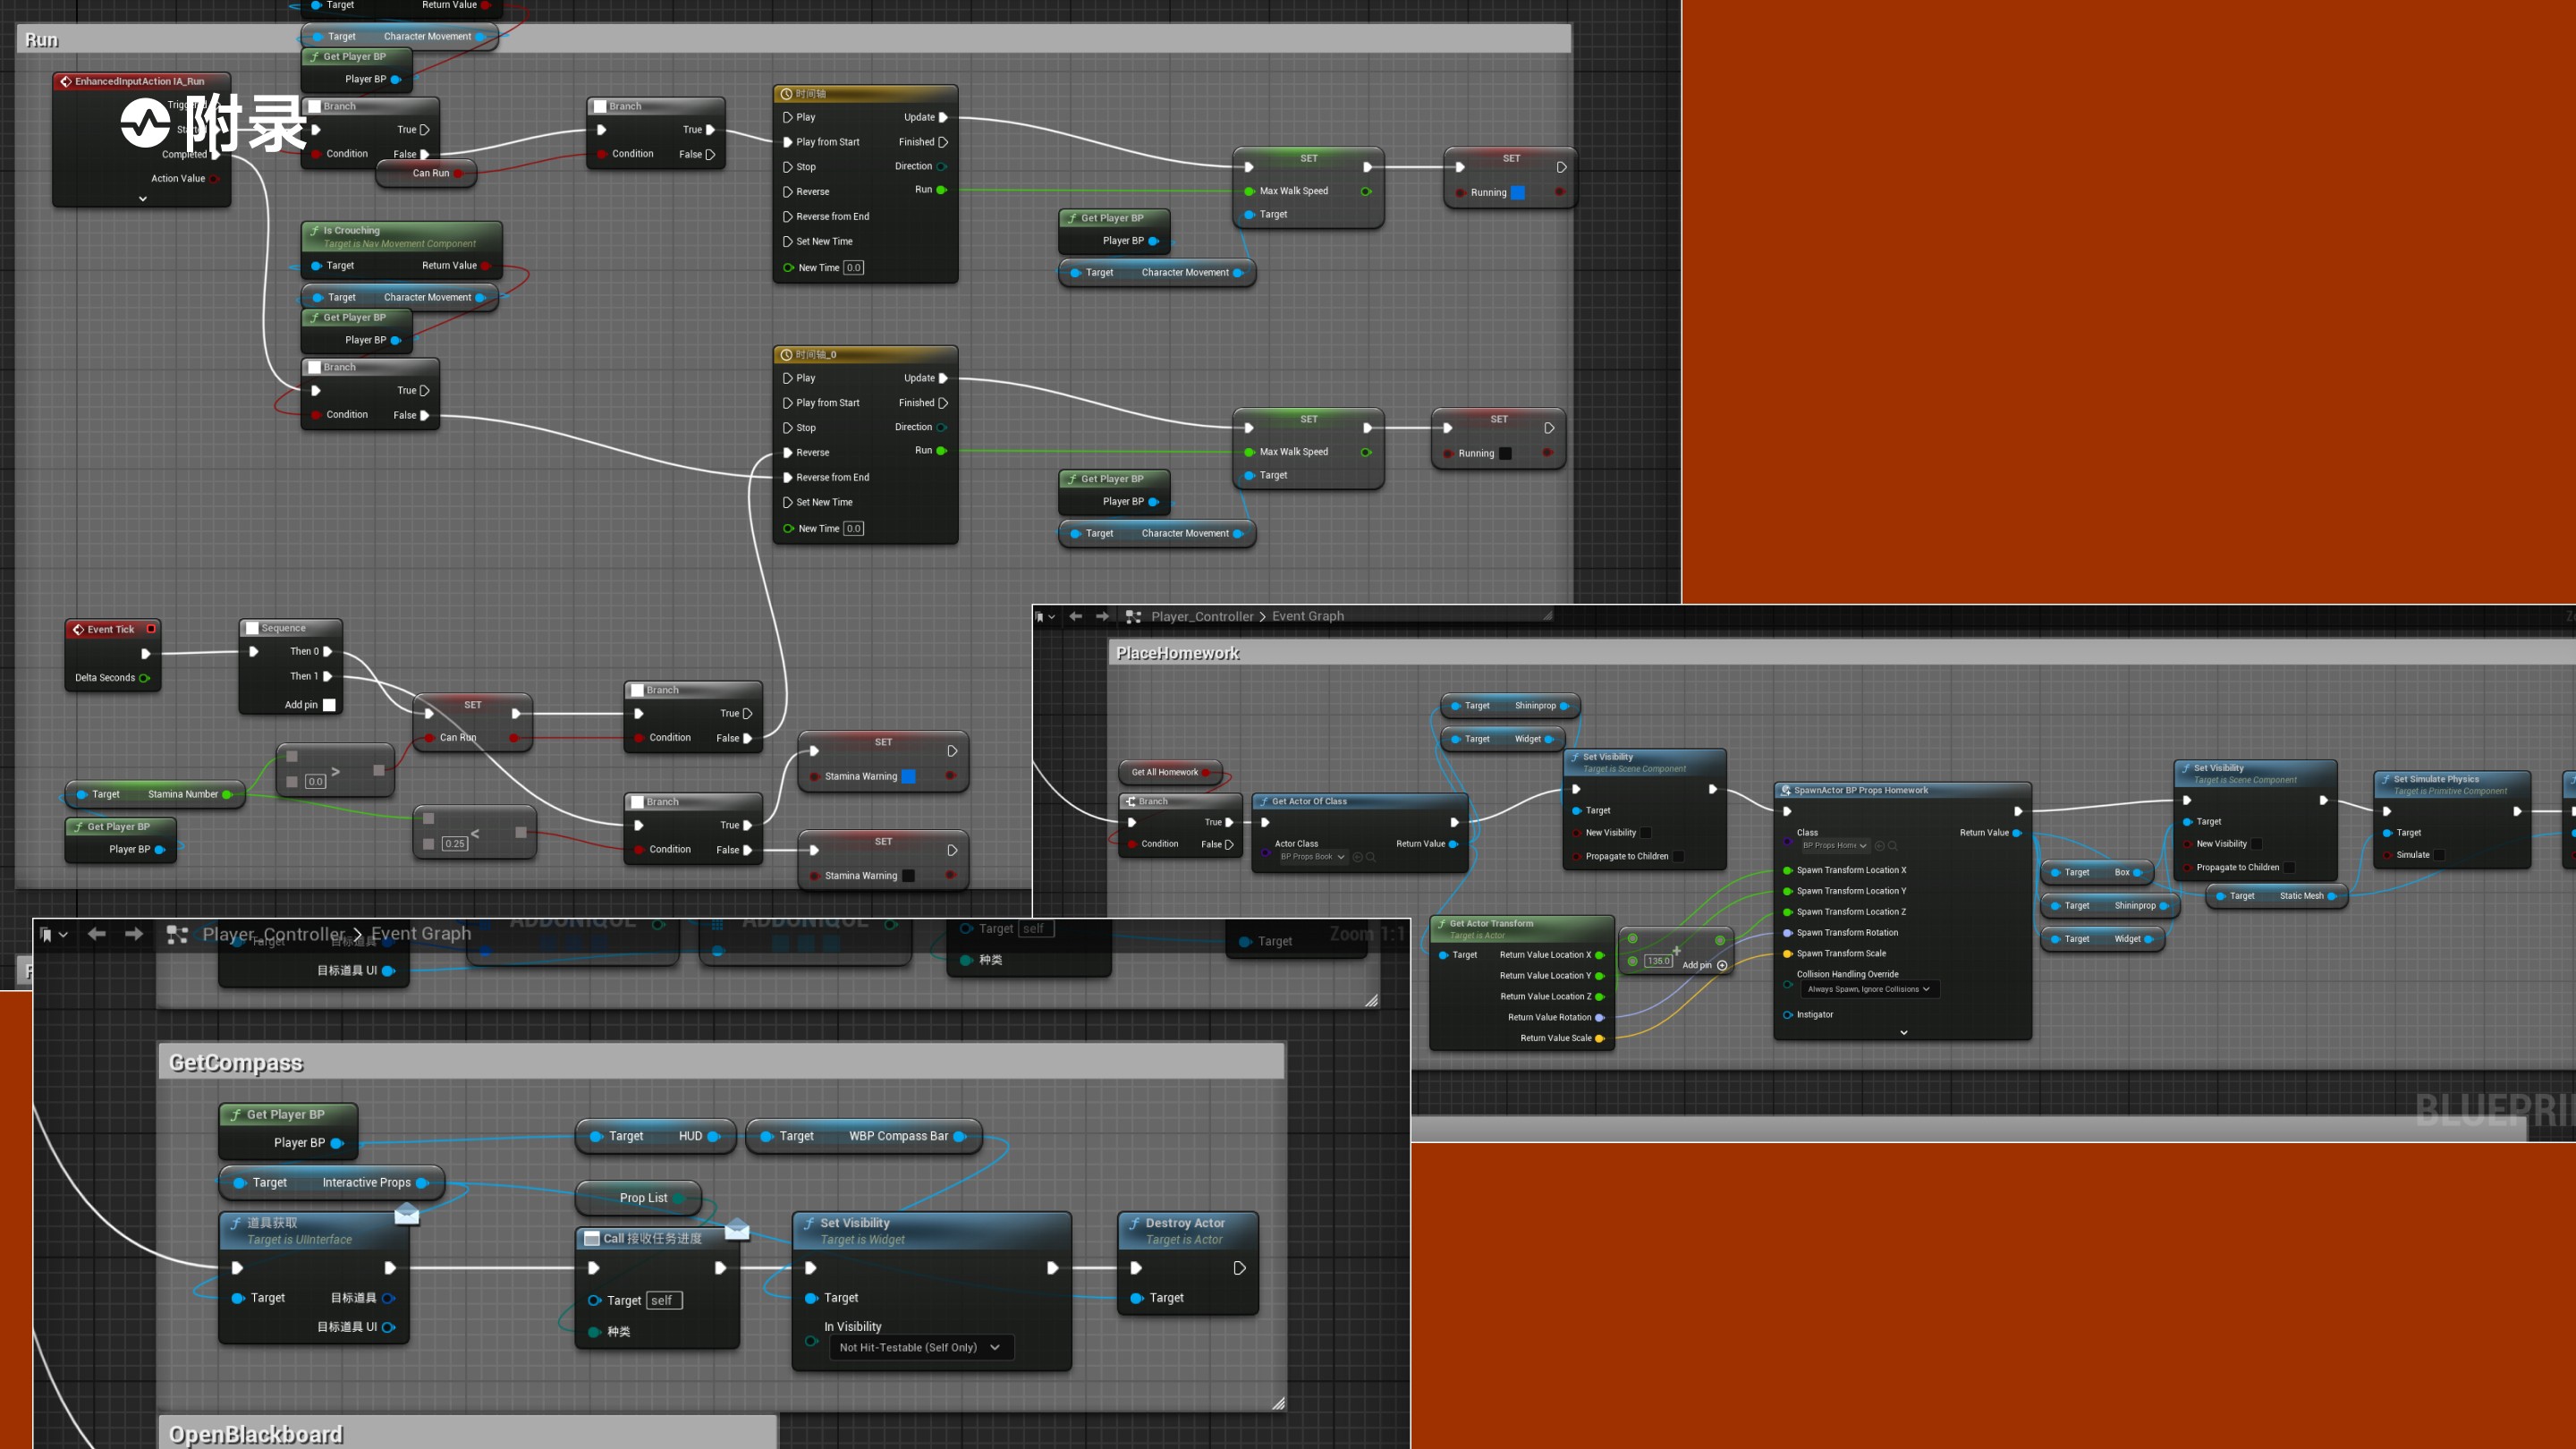The image size is (2576, 1449).
Task: Expand SpawnActor BP Props Homework advanced pins
Action: click(x=1904, y=1033)
